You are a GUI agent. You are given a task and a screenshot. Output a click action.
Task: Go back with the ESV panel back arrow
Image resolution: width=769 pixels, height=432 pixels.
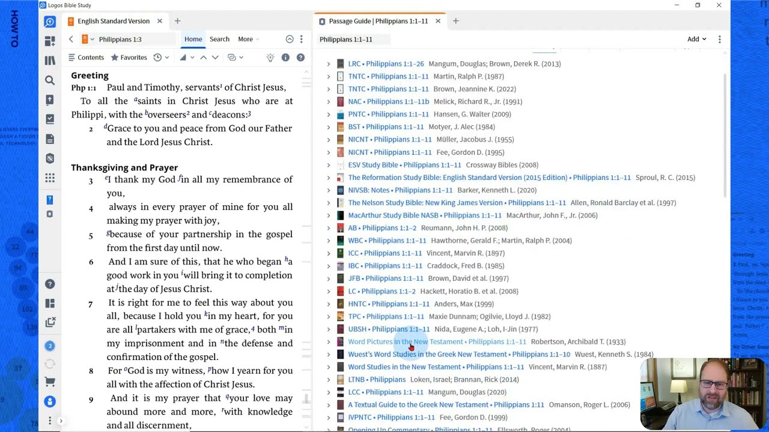click(71, 39)
